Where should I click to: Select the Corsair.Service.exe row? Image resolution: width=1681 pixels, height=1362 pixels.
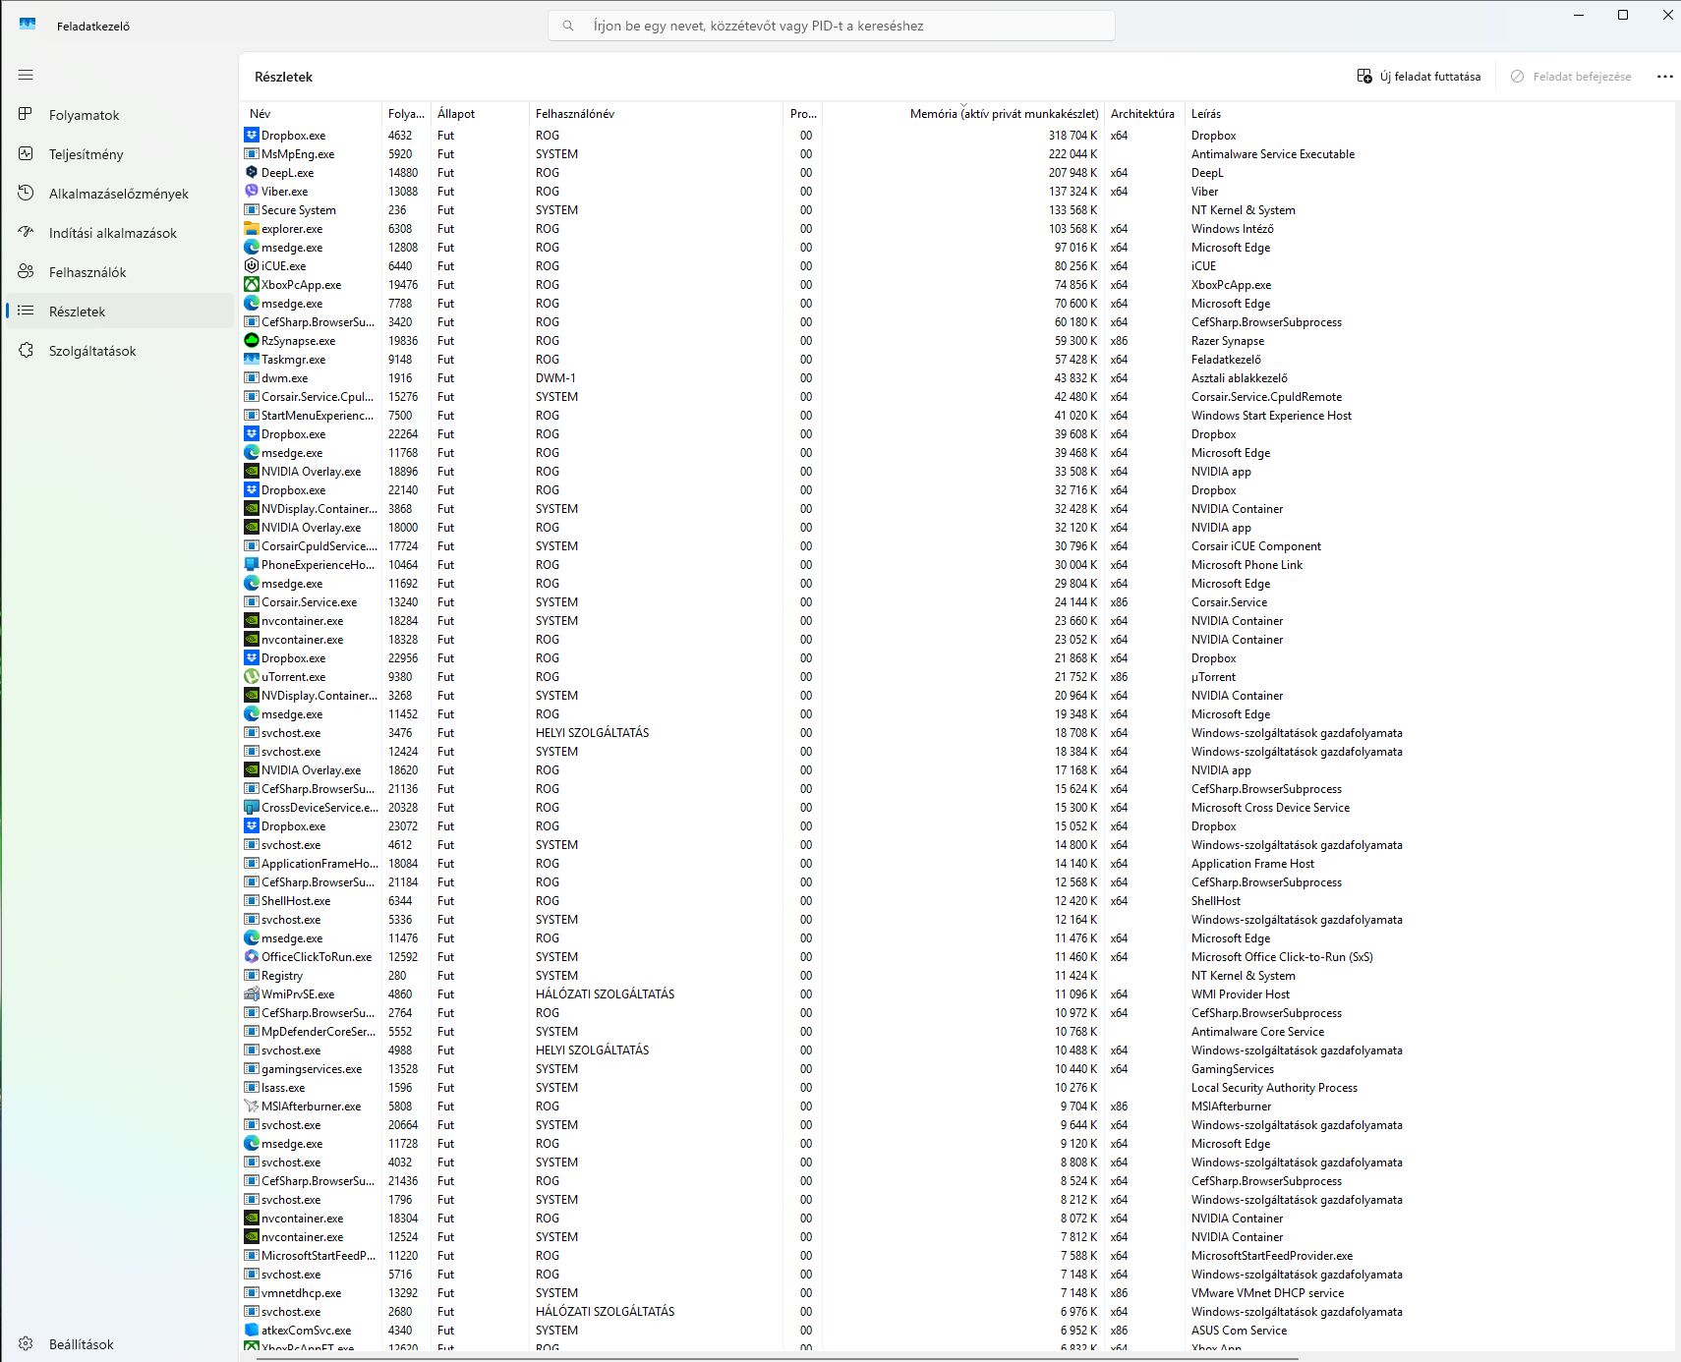(x=956, y=602)
